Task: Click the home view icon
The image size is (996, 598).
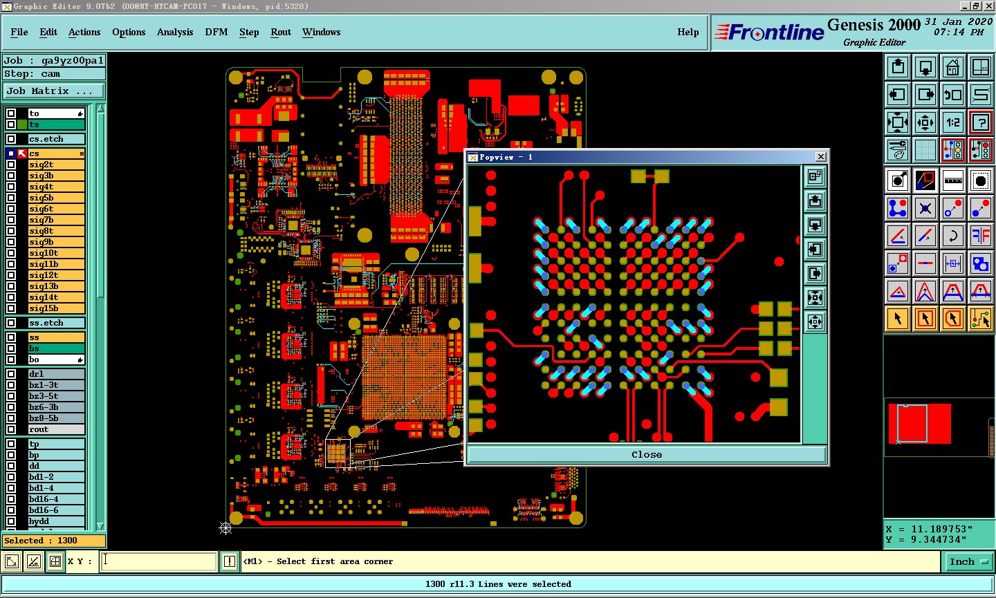Action: pyautogui.click(x=953, y=67)
